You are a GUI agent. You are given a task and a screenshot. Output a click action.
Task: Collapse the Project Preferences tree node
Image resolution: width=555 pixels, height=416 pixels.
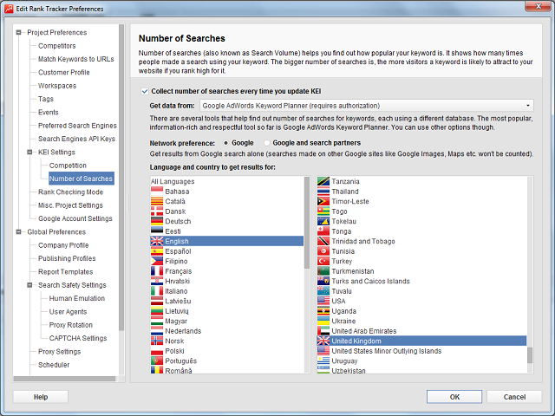click(19, 33)
